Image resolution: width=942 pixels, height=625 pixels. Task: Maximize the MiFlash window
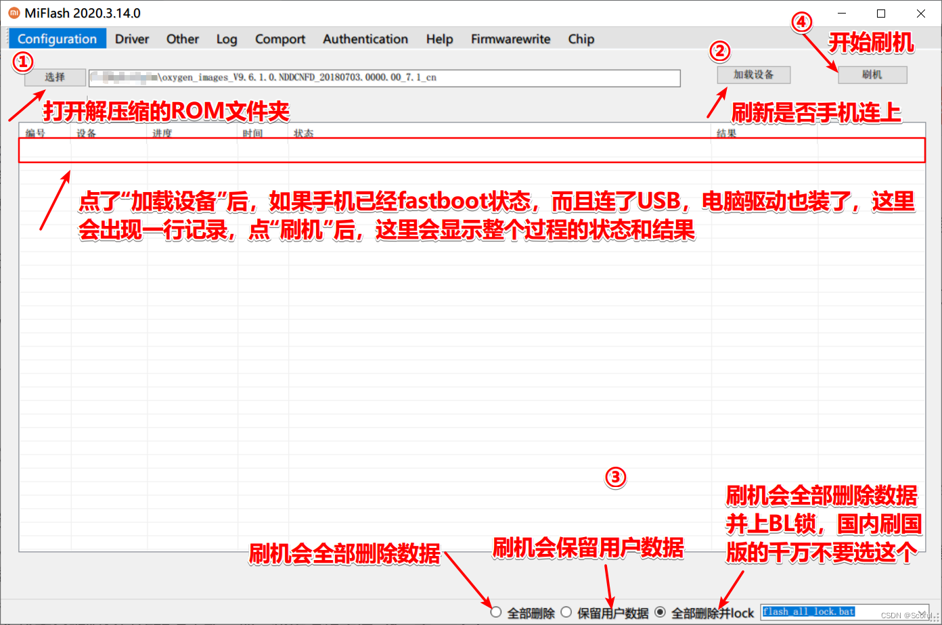pos(881,14)
